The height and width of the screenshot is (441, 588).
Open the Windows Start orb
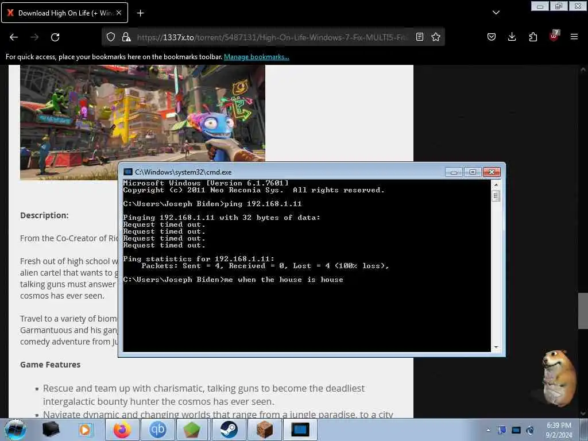pyautogui.click(x=16, y=430)
